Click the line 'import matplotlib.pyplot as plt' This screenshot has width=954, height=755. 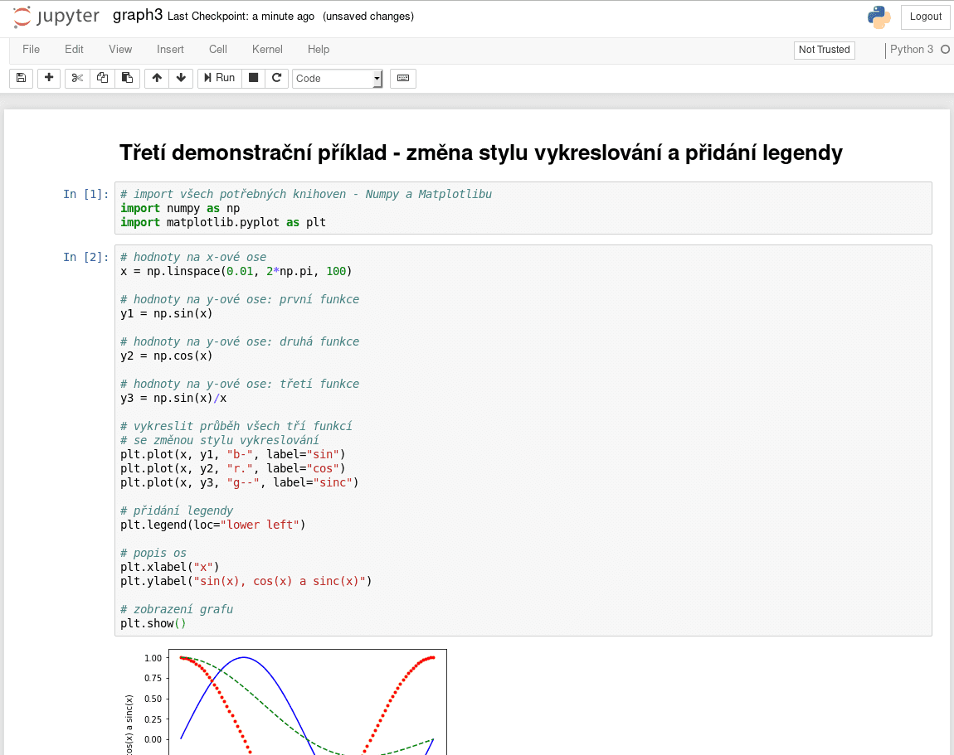(x=223, y=222)
